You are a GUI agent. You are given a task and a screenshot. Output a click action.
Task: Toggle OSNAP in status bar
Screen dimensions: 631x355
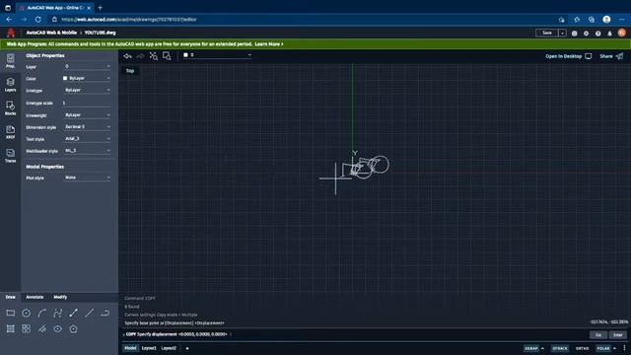(531, 348)
